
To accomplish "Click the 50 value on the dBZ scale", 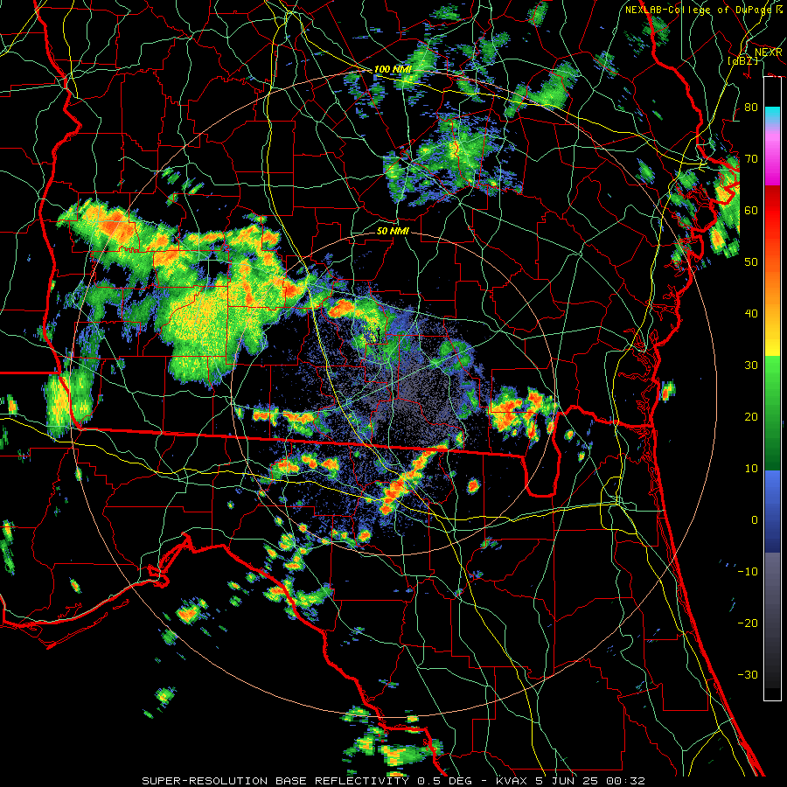I will [751, 262].
